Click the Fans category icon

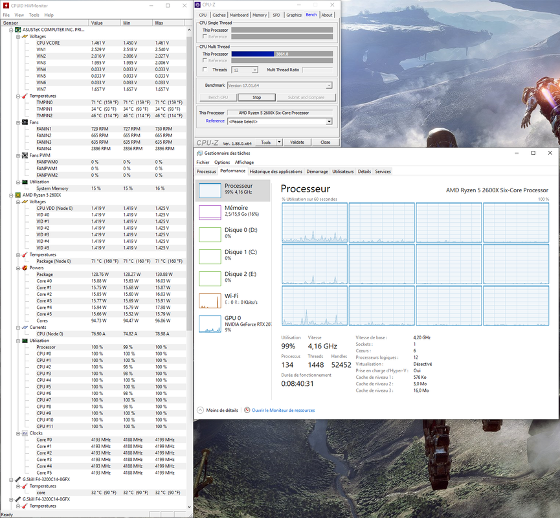coord(25,122)
